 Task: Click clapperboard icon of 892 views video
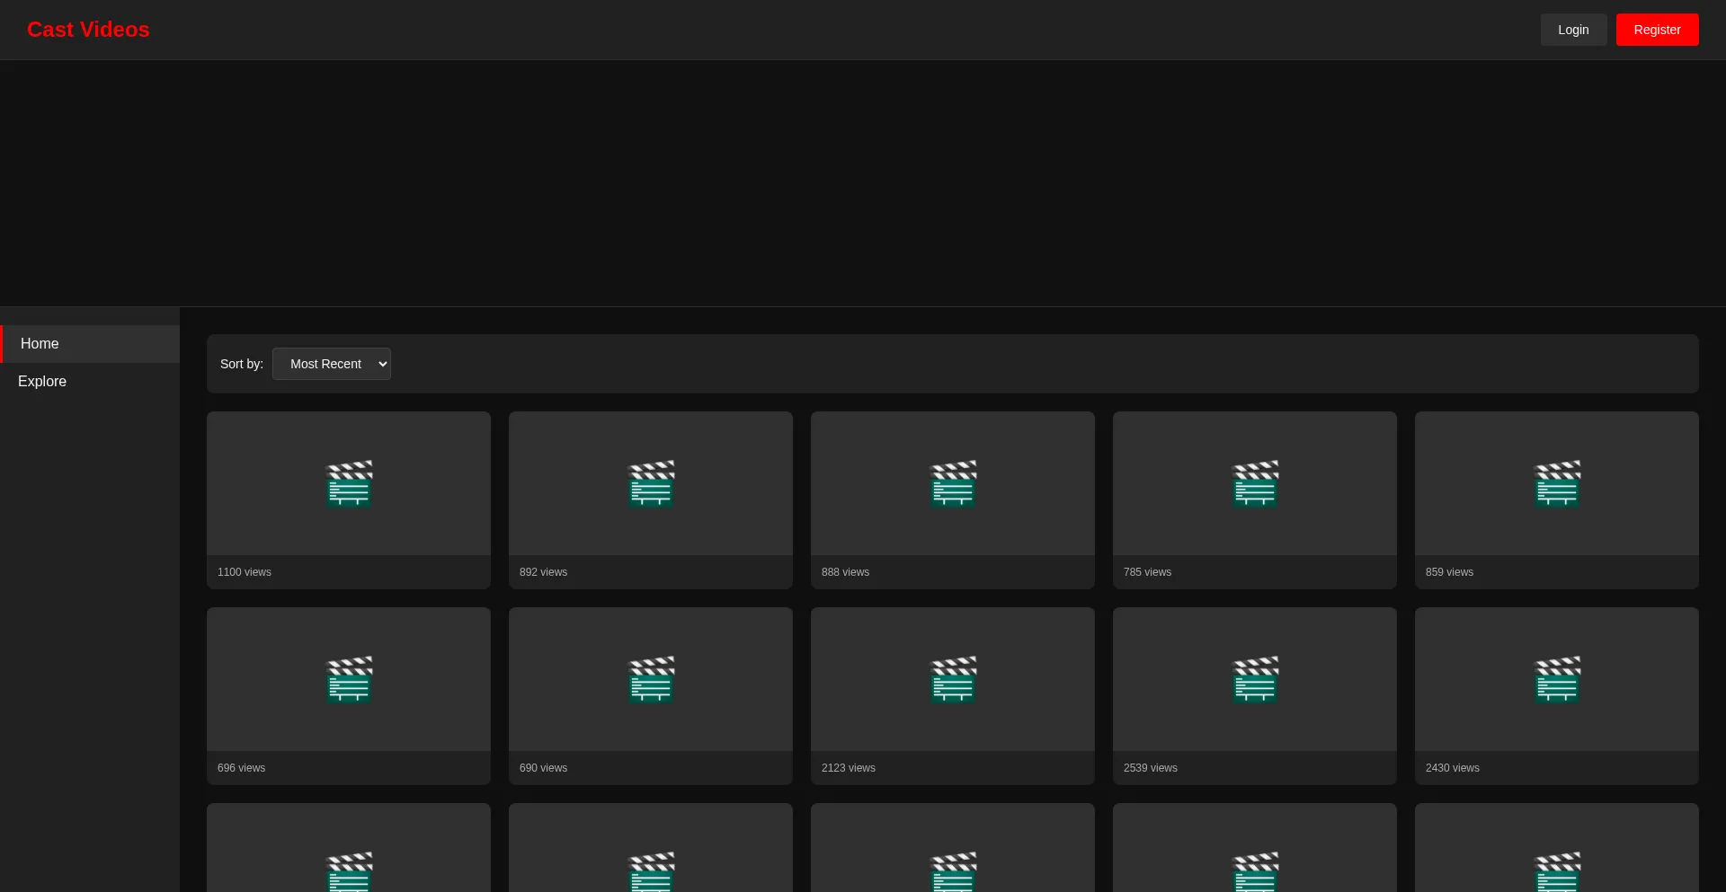coord(651,484)
